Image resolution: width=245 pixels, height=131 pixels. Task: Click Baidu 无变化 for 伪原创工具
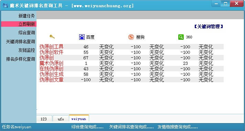[106, 47]
